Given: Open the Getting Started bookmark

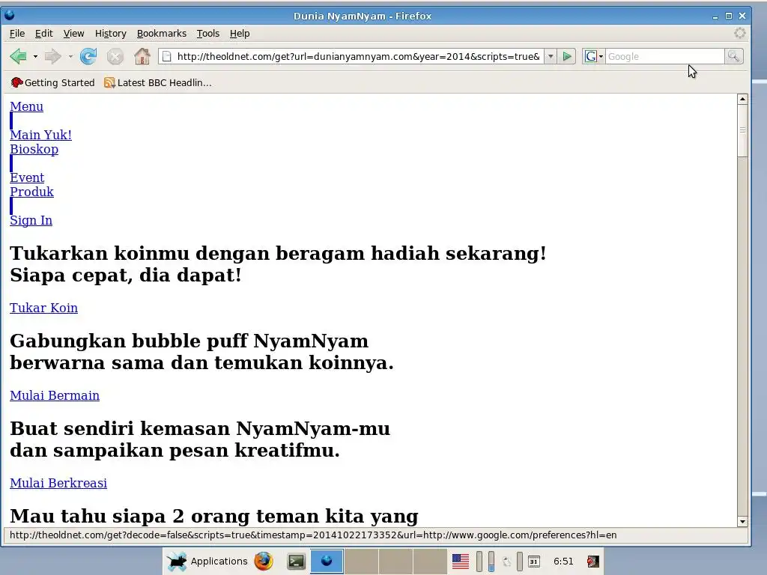Looking at the screenshot, I should (53, 82).
